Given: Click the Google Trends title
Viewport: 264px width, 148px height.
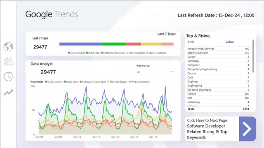Looking at the screenshot, I should [52, 14].
